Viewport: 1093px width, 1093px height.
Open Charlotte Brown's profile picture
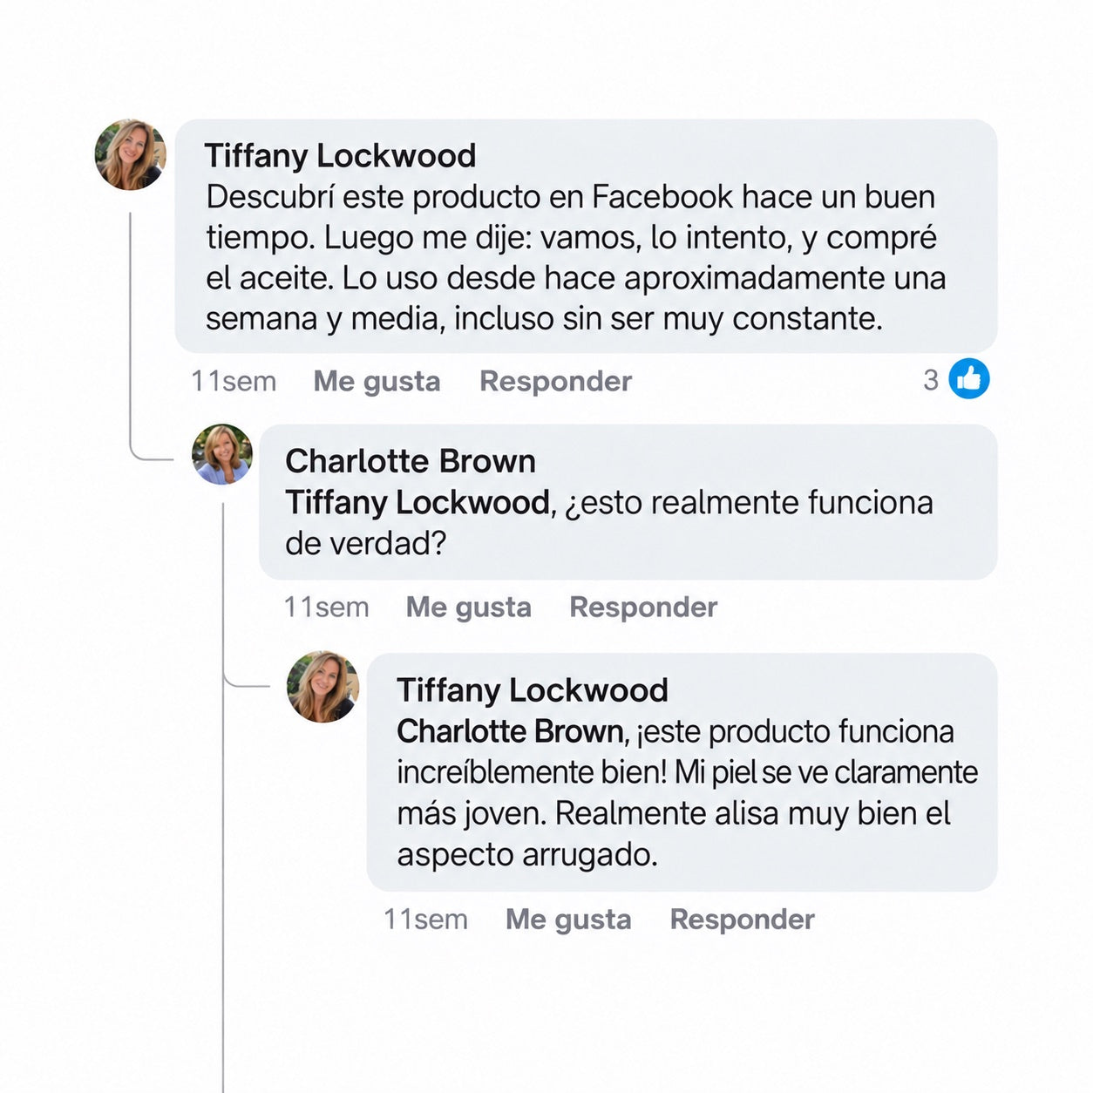click(222, 454)
